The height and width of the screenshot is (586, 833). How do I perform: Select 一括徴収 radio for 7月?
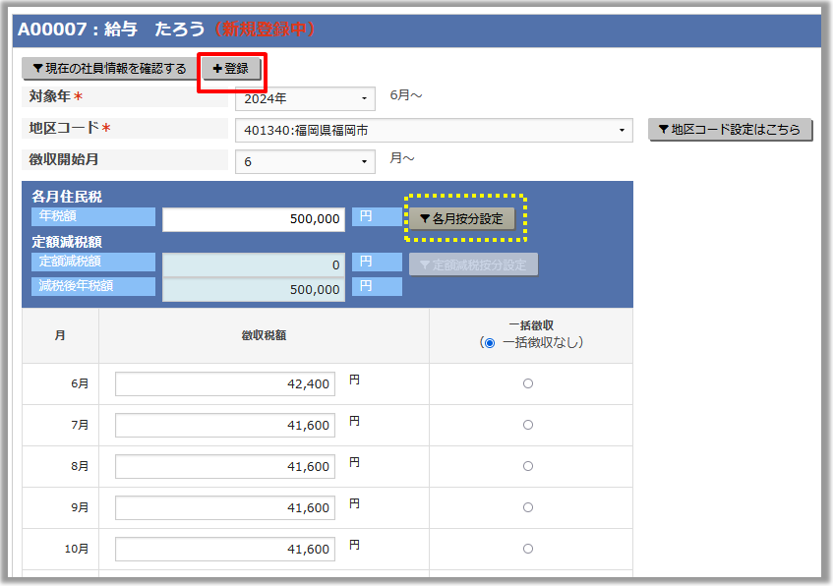click(x=528, y=425)
